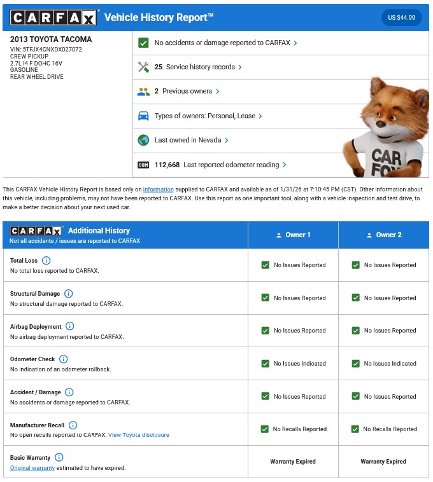Click the wrench service history icon
The image size is (433, 482).
(x=143, y=67)
